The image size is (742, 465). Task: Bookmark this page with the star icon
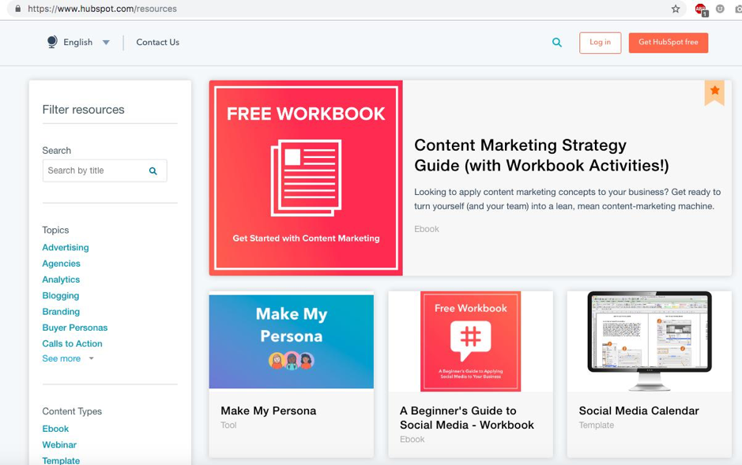pyautogui.click(x=676, y=9)
